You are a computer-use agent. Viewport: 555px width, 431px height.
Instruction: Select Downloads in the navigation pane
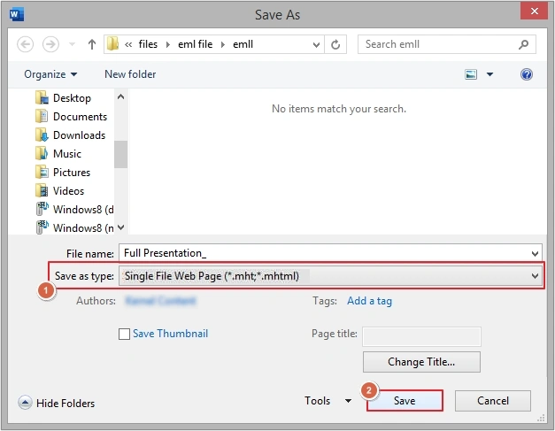pyautogui.click(x=80, y=135)
